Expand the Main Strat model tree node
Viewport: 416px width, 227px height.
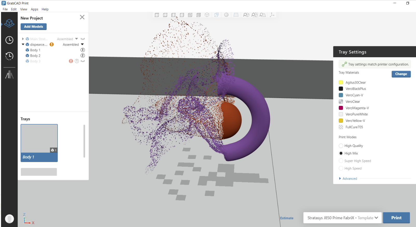point(23,39)
